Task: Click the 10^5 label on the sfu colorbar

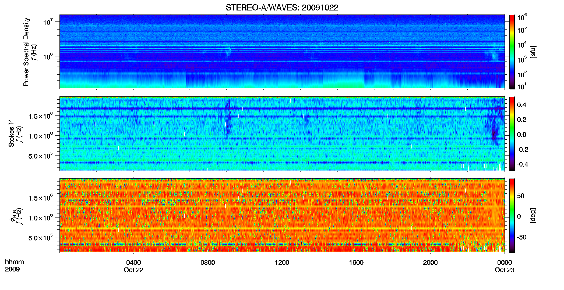Action: [x=522, y=30]
